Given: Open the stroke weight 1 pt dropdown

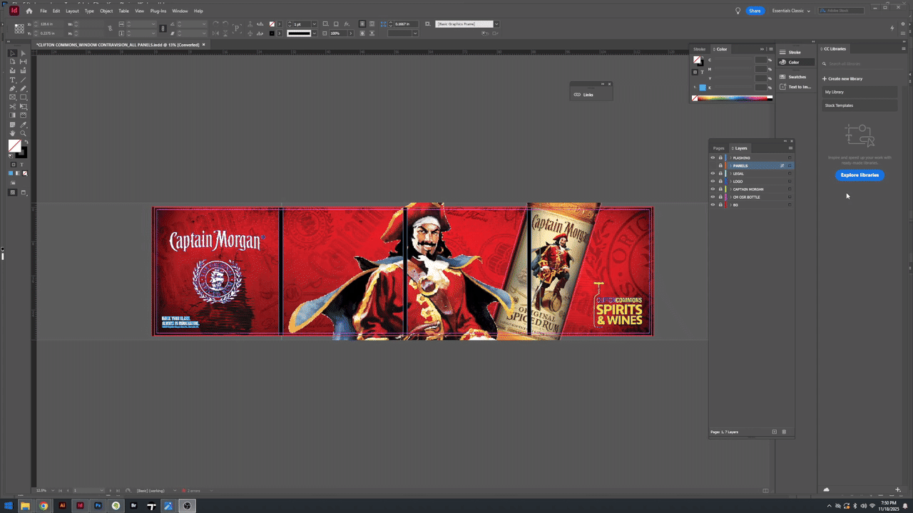Looking at the screenshot, I should click(314, 24).
